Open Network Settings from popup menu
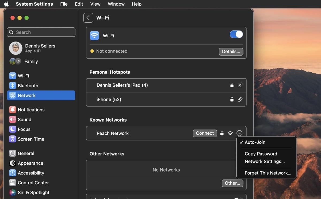 point(265,161)
